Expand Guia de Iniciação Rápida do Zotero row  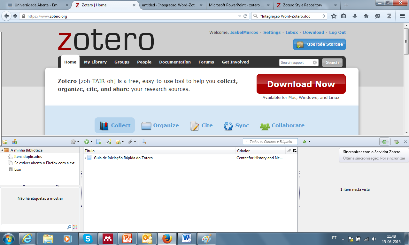click(85, 158)
